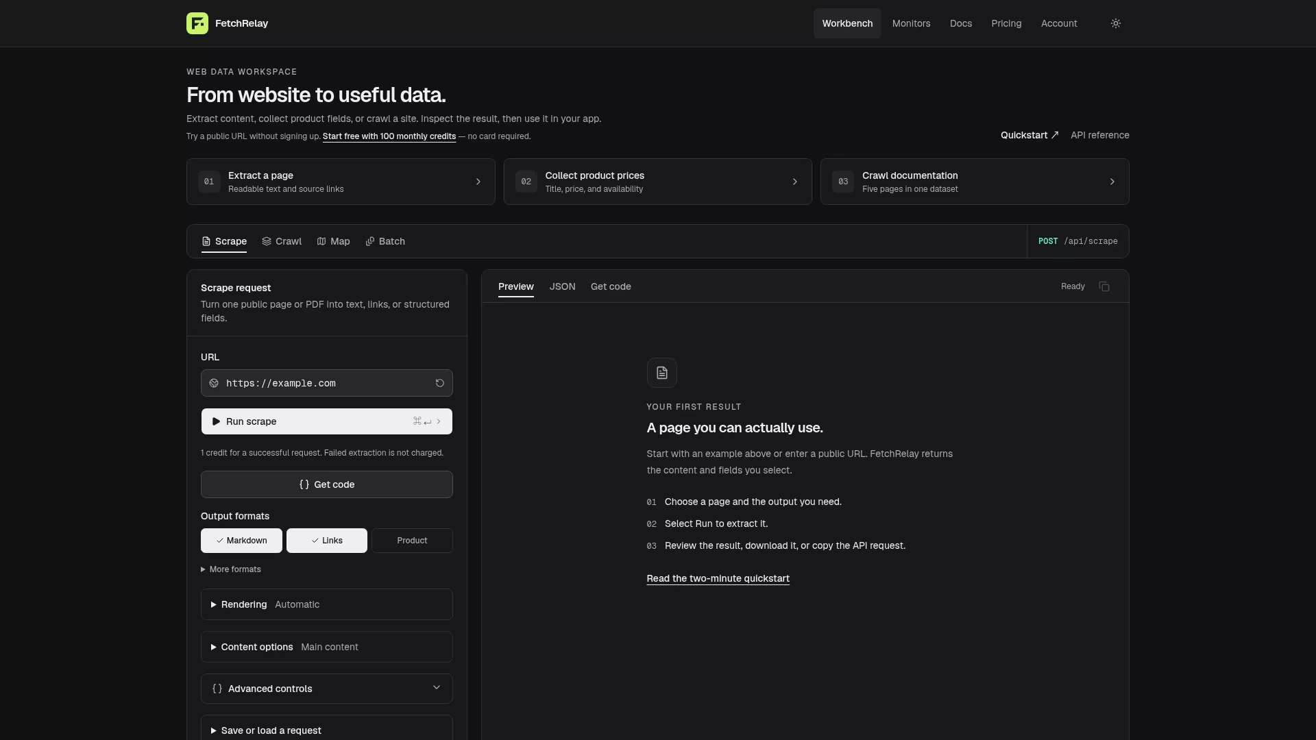Open Read the two-minute quickstart link

718,578
